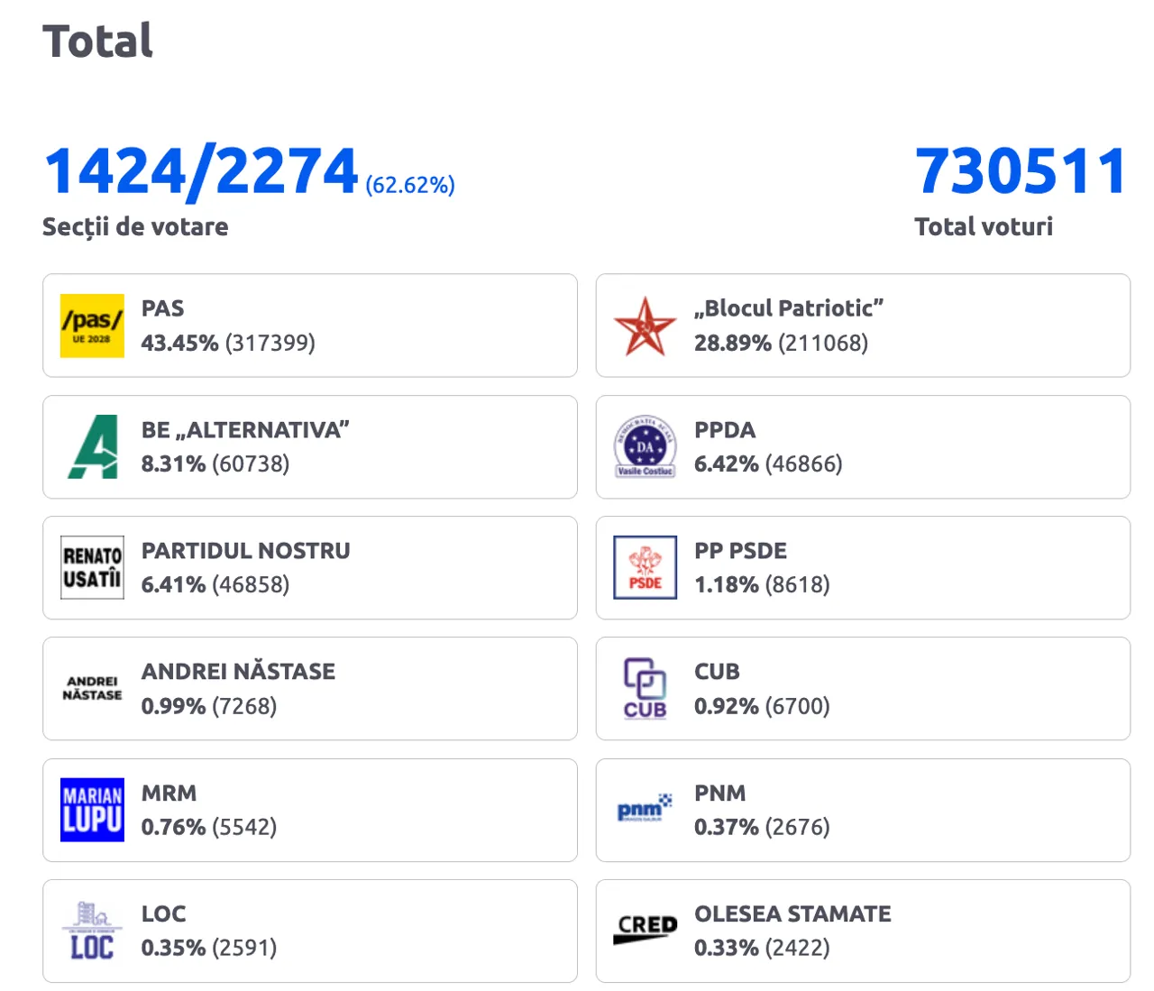Click the CUB overlapping squares logo
This screenshot has height=991, width=1154.
point(645,688)
